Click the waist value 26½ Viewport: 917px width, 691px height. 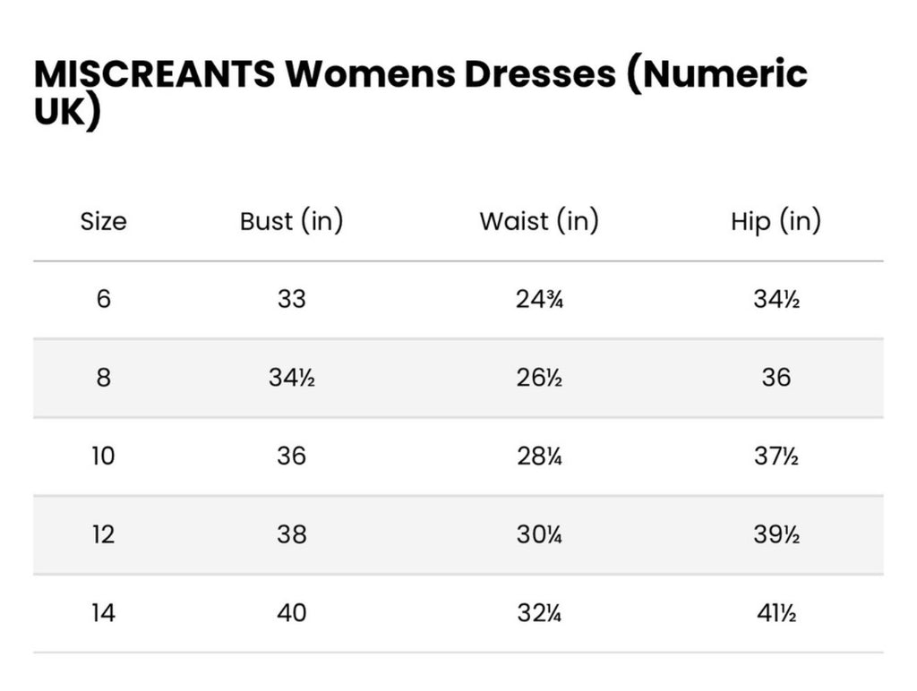point(539,378)
